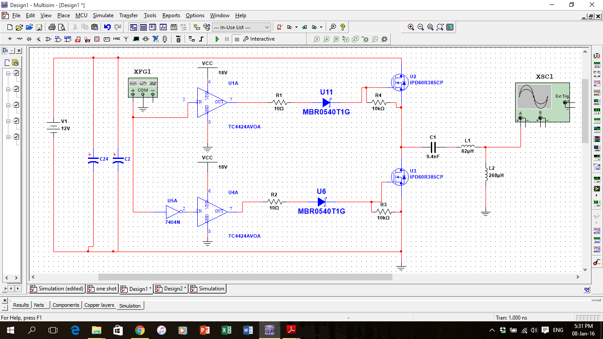Place a Voltage probe
Screen dimensions: 603x339
pos(317,39)
